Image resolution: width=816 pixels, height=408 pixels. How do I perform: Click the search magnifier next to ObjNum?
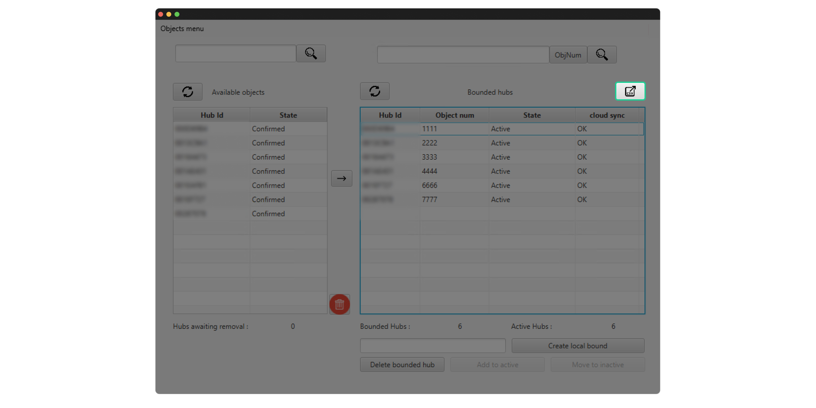pyautogui.click(x=602, y=55)
